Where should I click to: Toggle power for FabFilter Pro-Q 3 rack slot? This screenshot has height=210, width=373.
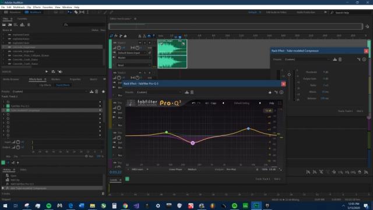8,106
